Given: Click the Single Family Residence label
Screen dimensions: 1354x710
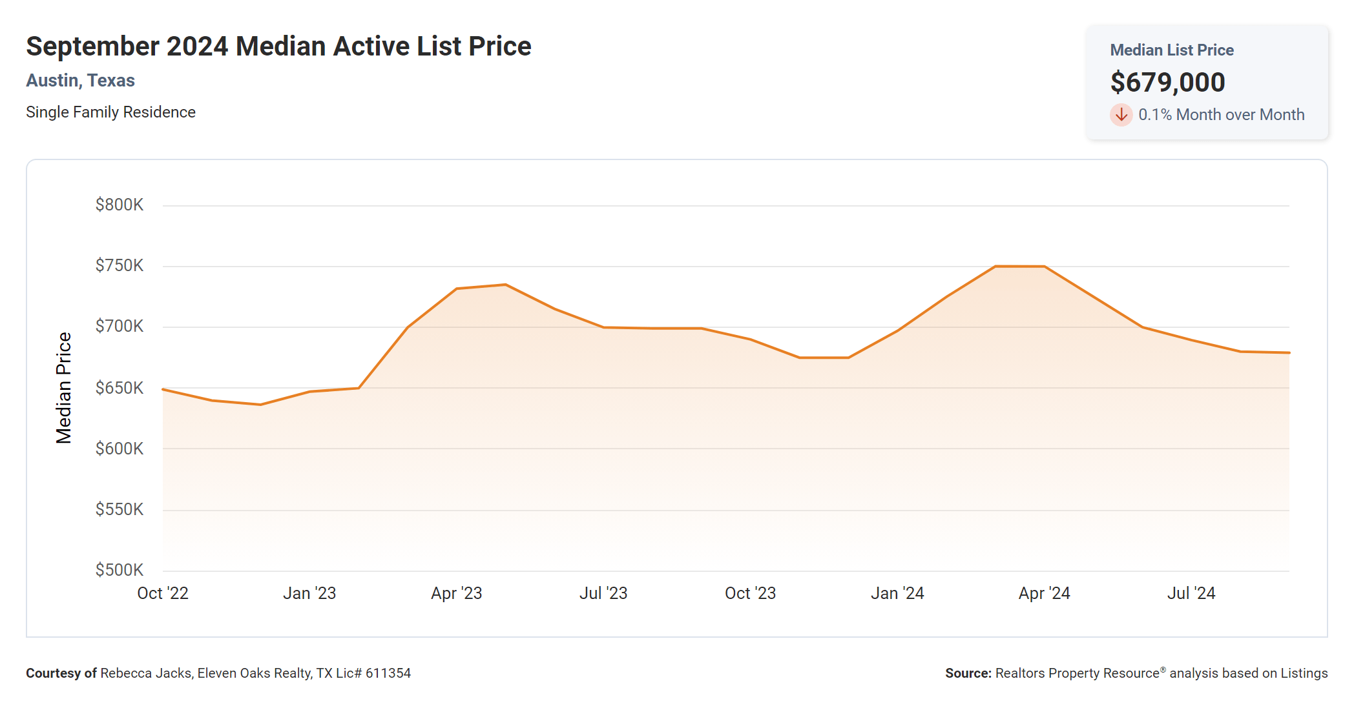Looking at the screenshot, I should (x=110, y=112).
